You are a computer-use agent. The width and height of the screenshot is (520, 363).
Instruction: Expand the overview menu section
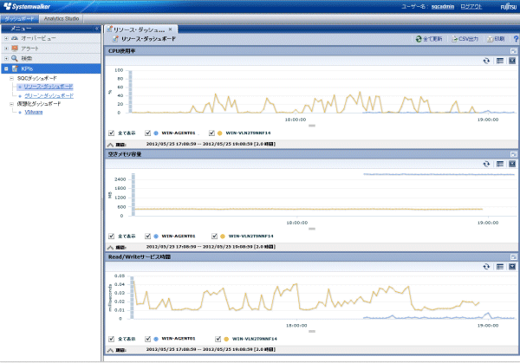(6, 38)
